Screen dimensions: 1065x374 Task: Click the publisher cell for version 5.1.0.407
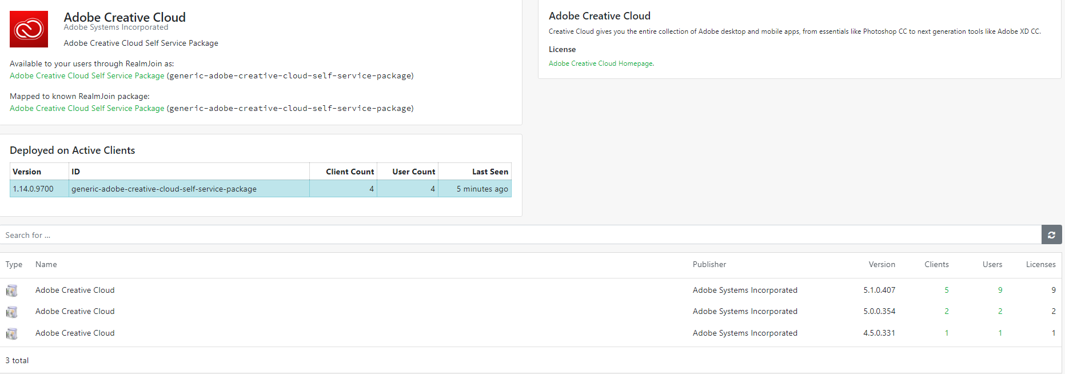[745, 290]
